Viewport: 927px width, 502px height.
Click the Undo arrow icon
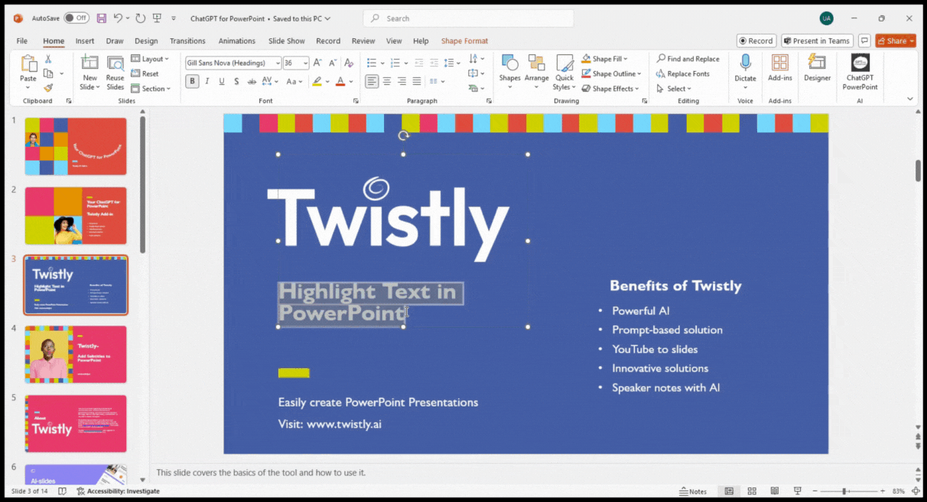point(118,18)
